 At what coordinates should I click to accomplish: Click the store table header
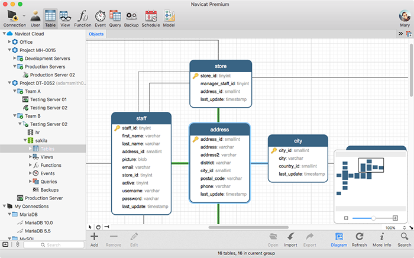tap(221, 66)
